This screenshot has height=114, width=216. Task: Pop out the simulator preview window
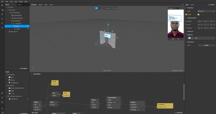click(182, 8)
